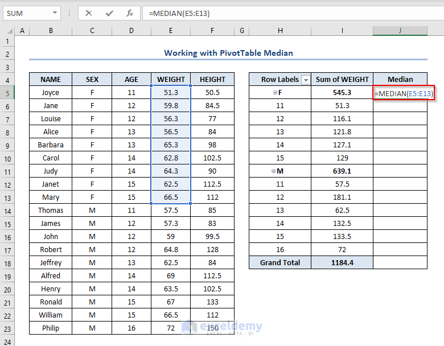Click PivotTable value 129

click(x=342, y=158)
